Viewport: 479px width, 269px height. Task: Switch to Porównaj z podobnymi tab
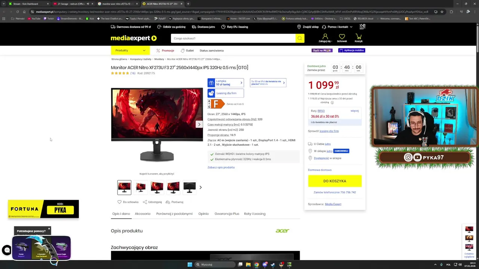point(174,214)
